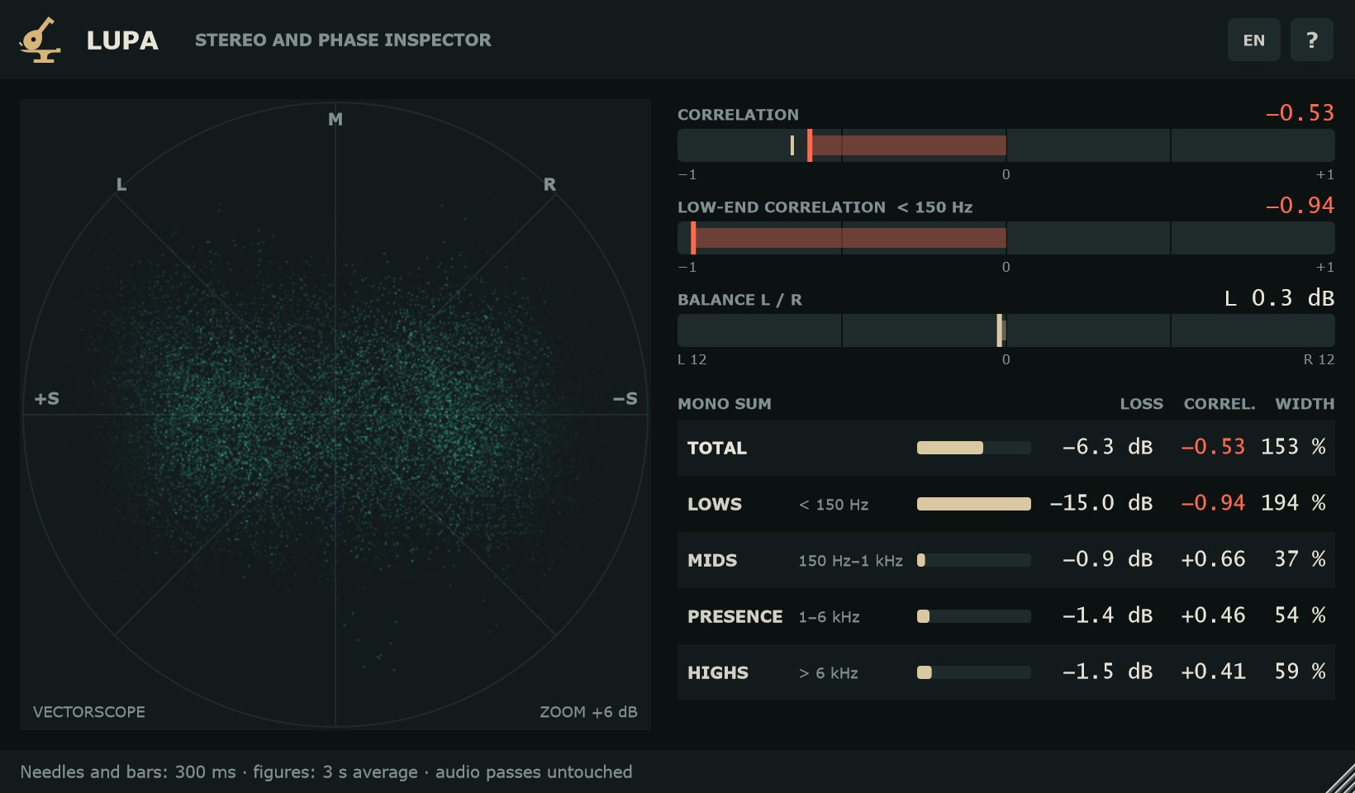Click the WIDTH column header
Viewport: 1355px width, 793px height.
point(1305,404)
